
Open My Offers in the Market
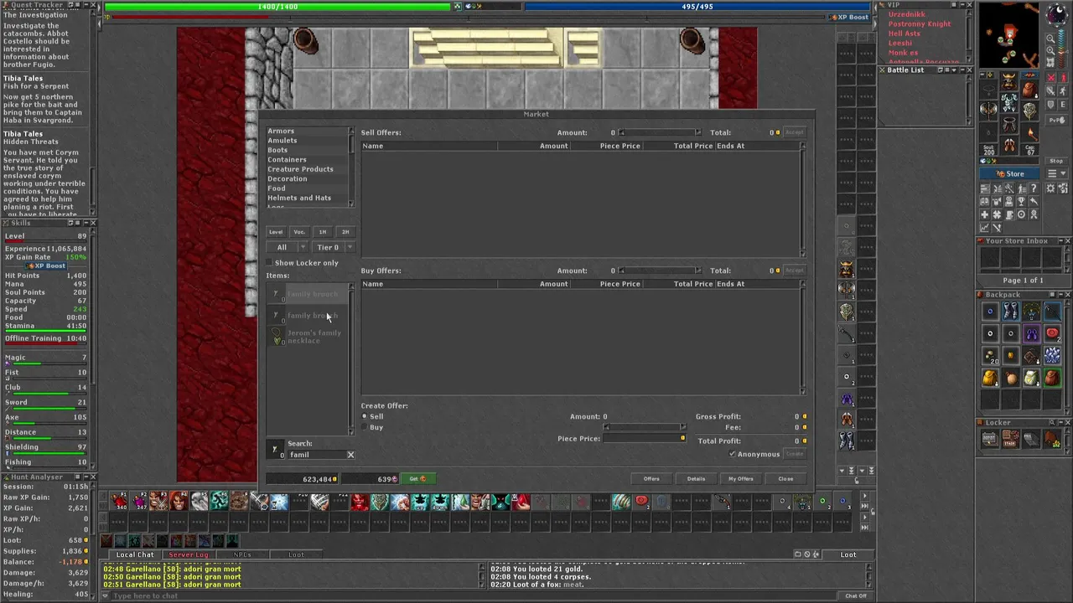(740, 479)
